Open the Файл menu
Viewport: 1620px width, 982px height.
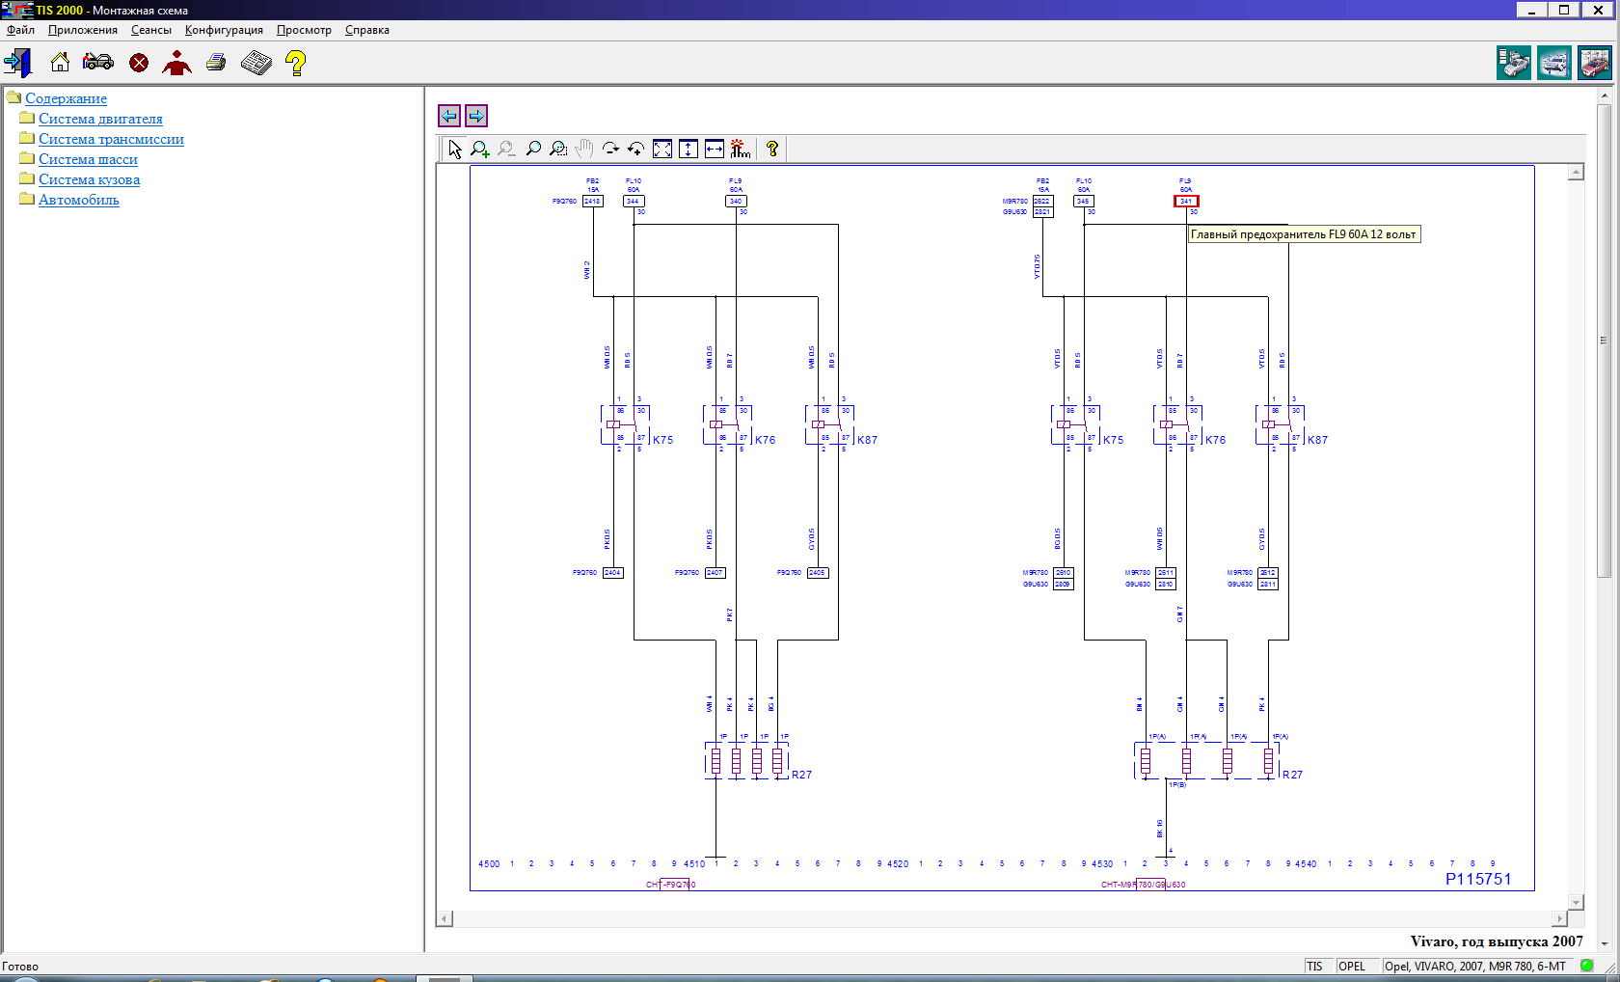(20, 30)
